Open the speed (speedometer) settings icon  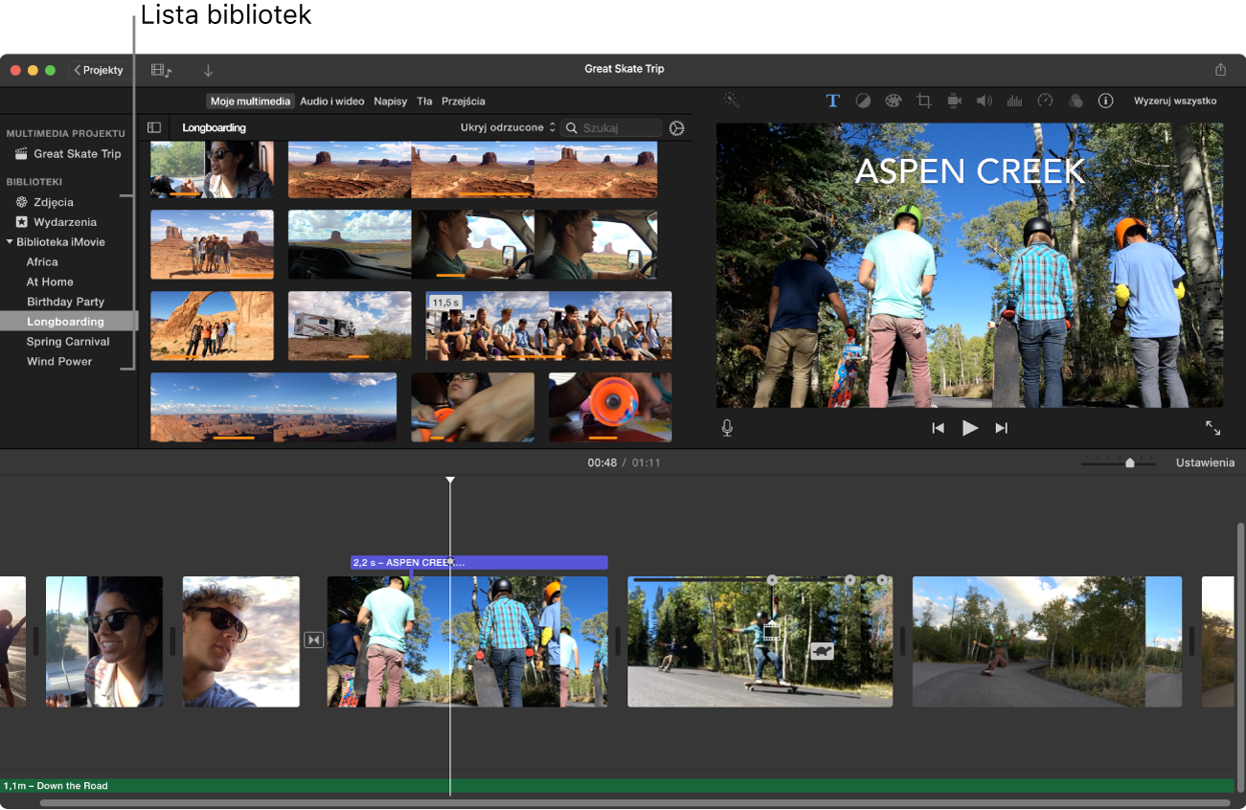pos(1045,101)
